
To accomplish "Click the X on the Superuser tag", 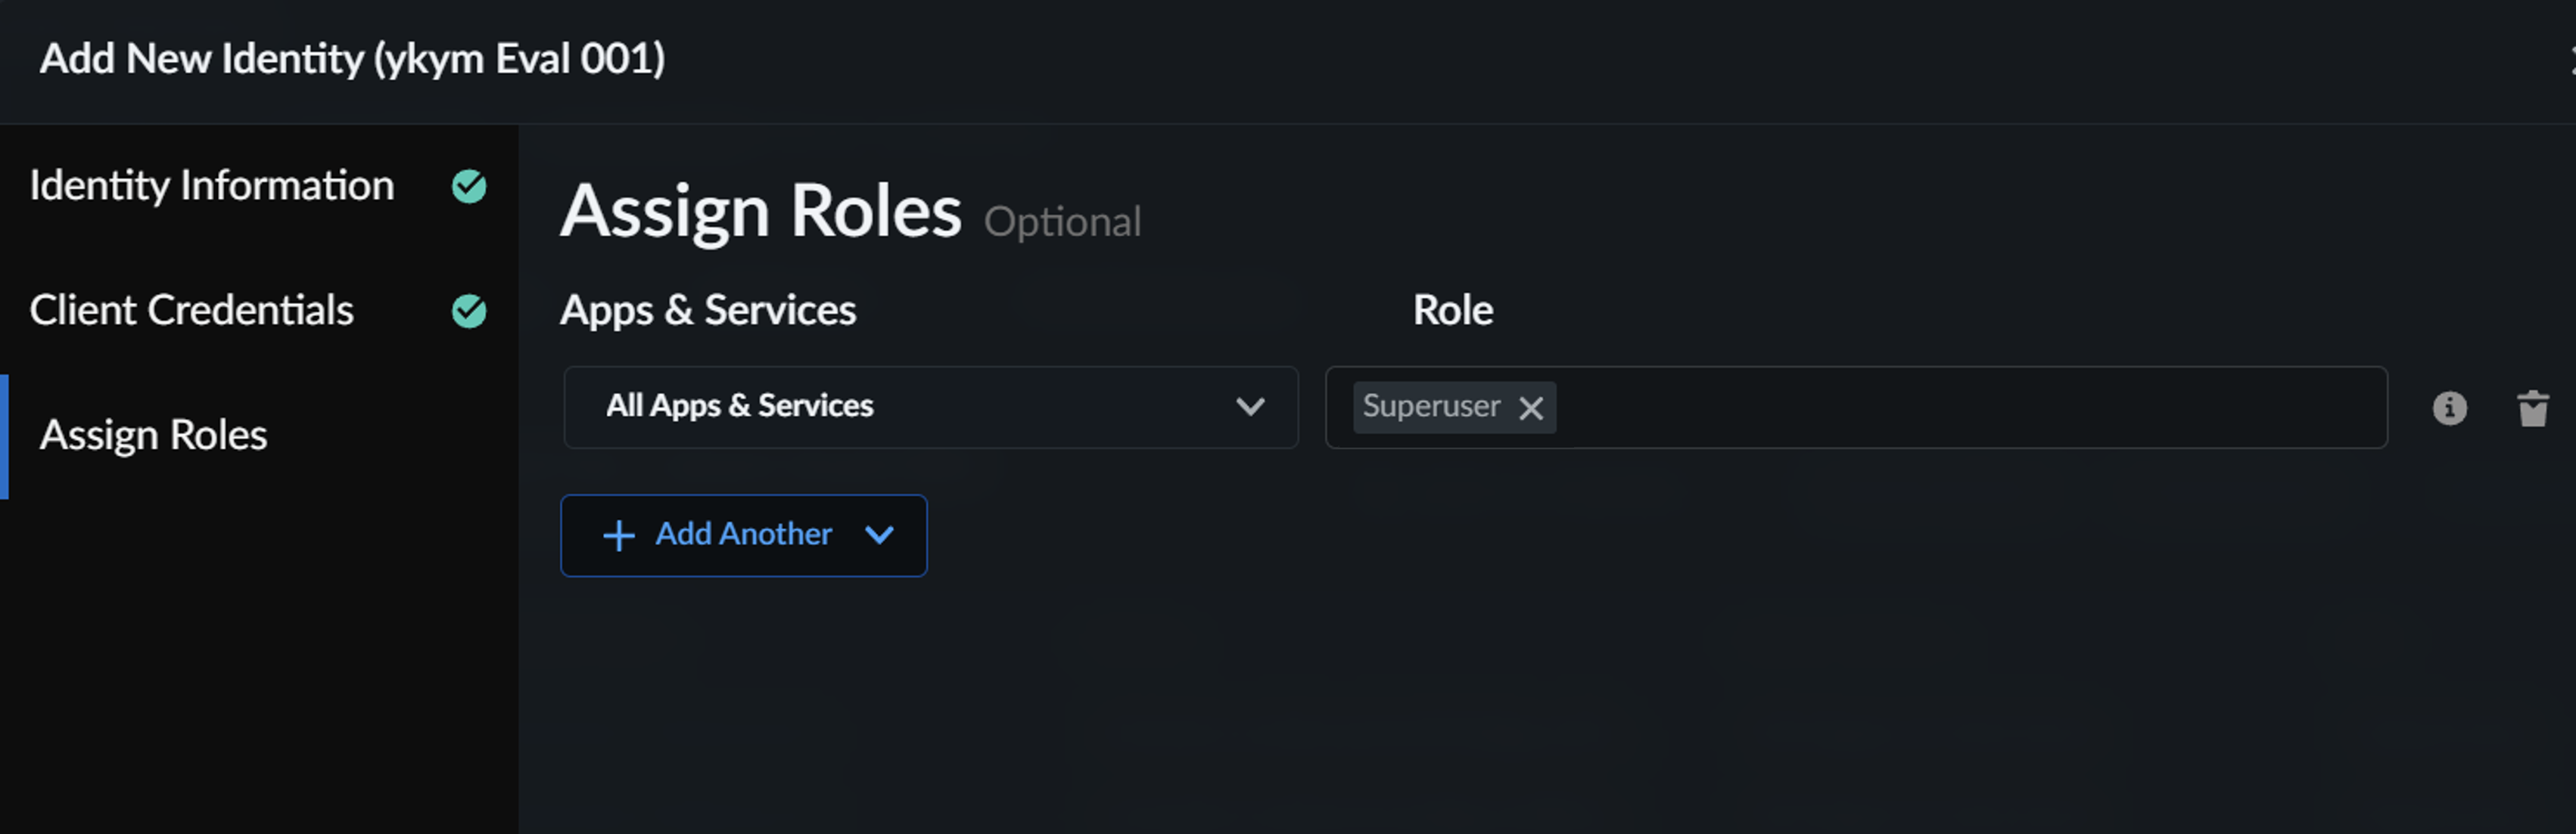I will 1532,408.
